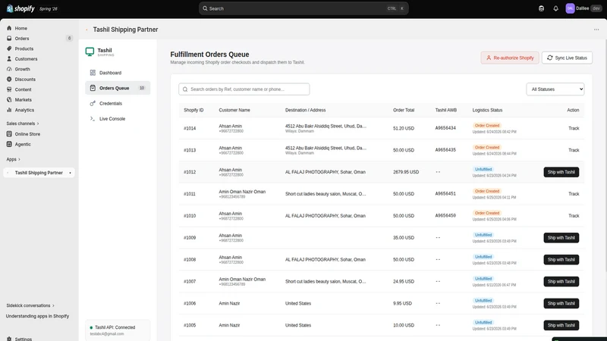Click the Growth icon
Viewport: 607px width, 341px height.
9,69
